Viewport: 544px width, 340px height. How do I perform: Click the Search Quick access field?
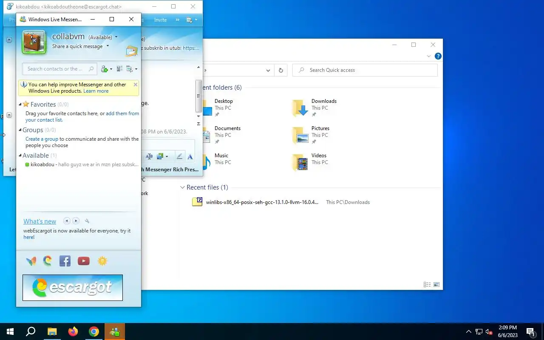(x=365, y=70)
